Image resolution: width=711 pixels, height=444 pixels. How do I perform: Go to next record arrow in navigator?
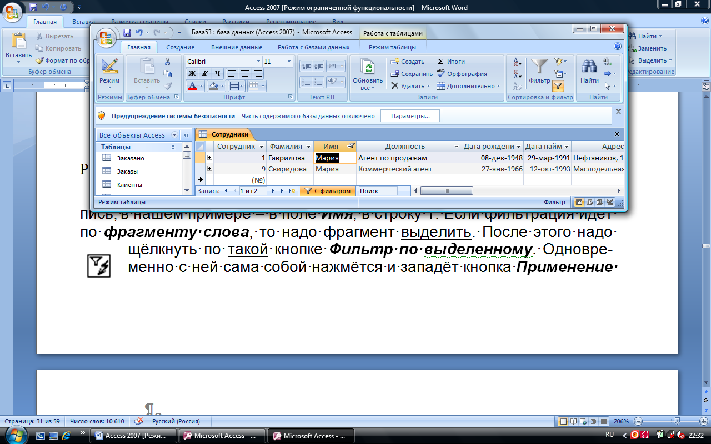pyautogui.click(x=273, y=191)
